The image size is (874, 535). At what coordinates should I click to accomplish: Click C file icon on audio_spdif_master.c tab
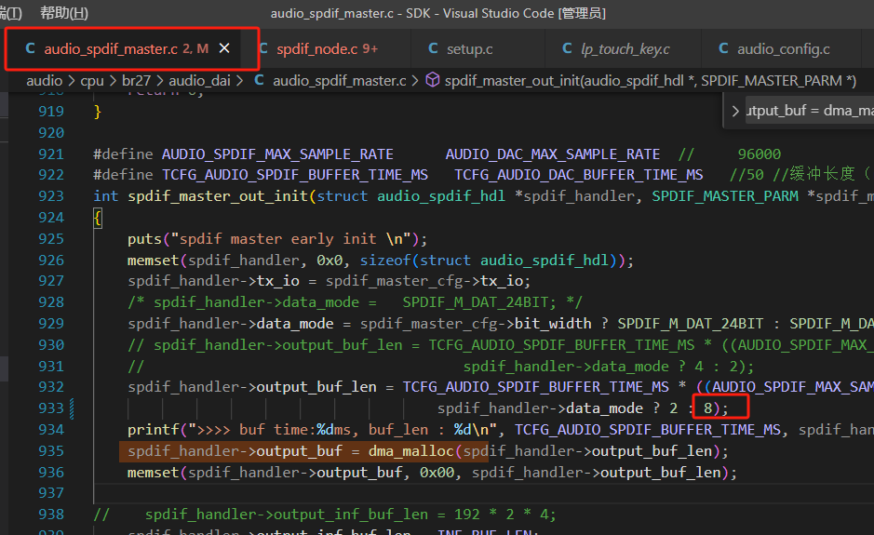click(31, 48)
